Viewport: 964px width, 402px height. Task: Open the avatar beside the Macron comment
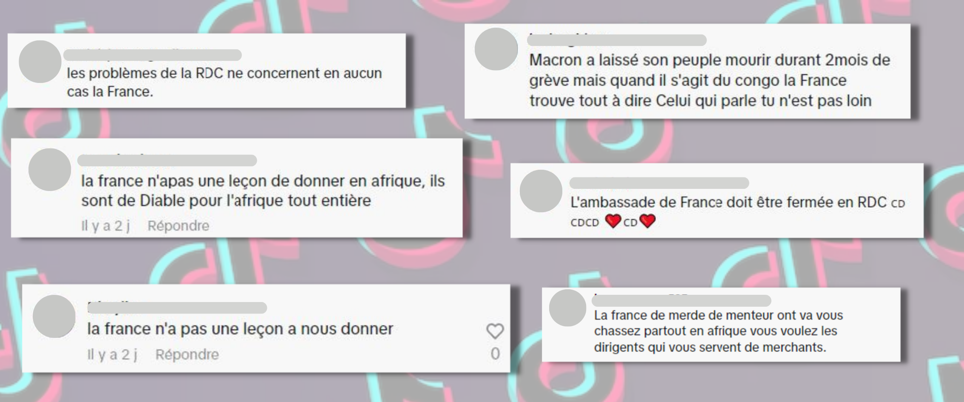coord(496,49)
